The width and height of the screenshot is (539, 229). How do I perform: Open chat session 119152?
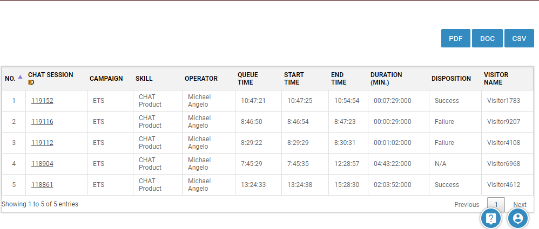tap(42, 101)
